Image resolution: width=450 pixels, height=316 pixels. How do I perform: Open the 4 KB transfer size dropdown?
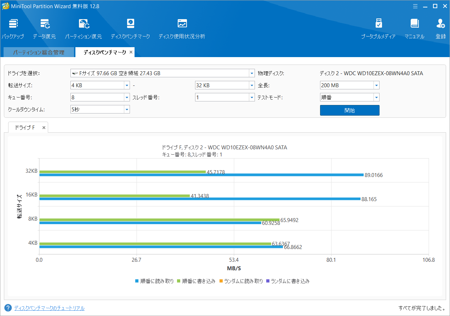pyautogui.click(x=127, y=85)
